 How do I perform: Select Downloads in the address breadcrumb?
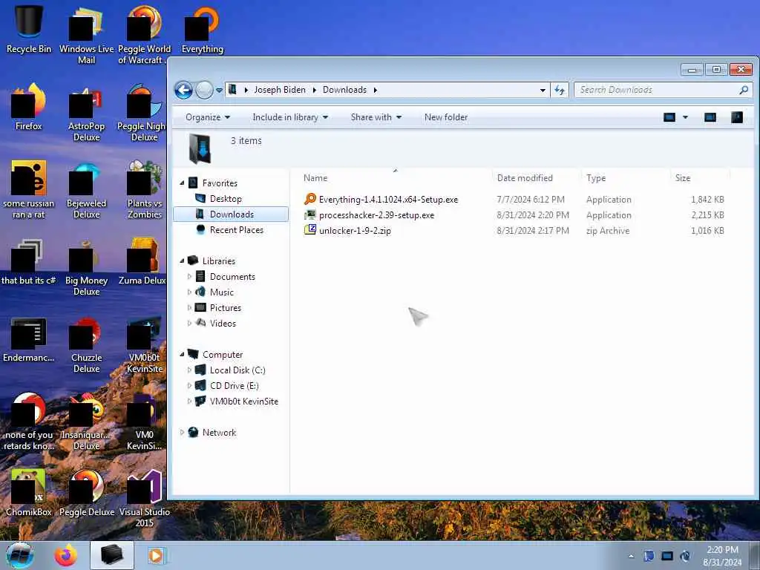tap(344, 90)
